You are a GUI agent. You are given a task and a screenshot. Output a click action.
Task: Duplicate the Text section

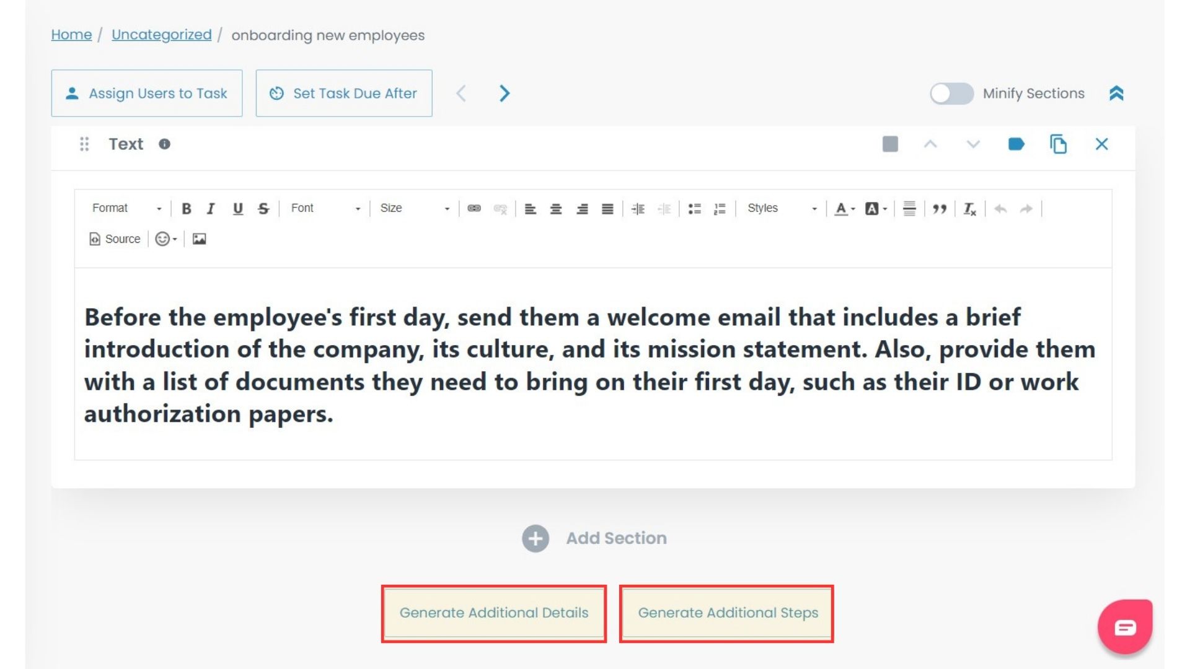[x=1059, y=144]
